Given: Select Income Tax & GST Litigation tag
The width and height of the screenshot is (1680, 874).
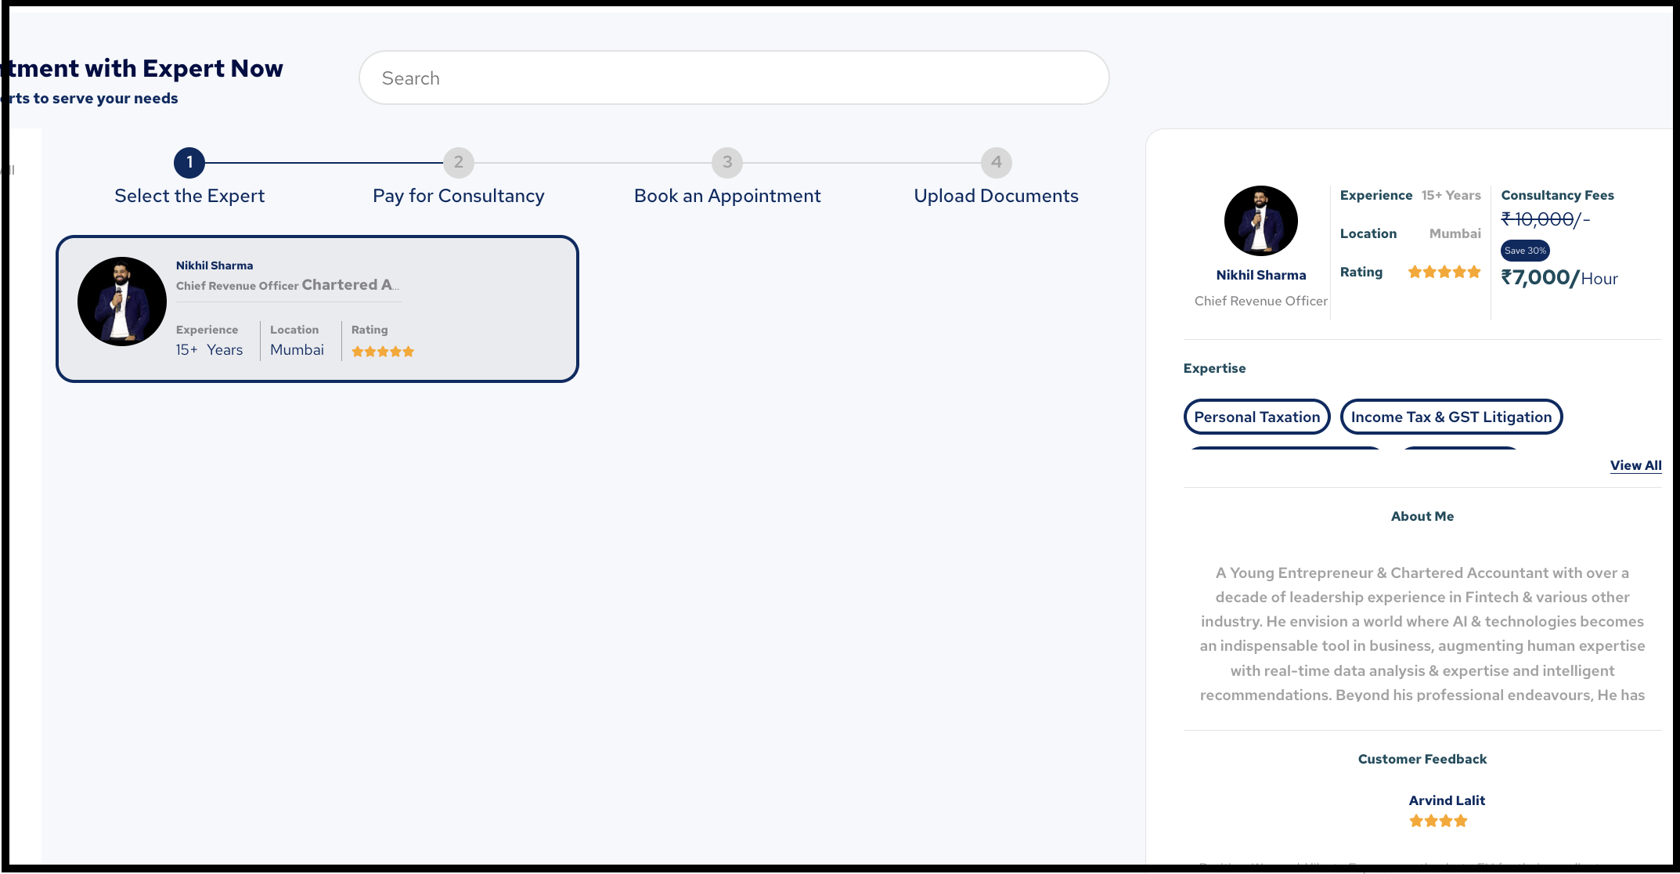Looking at the screenshot, I should (x=1451, y=417).
